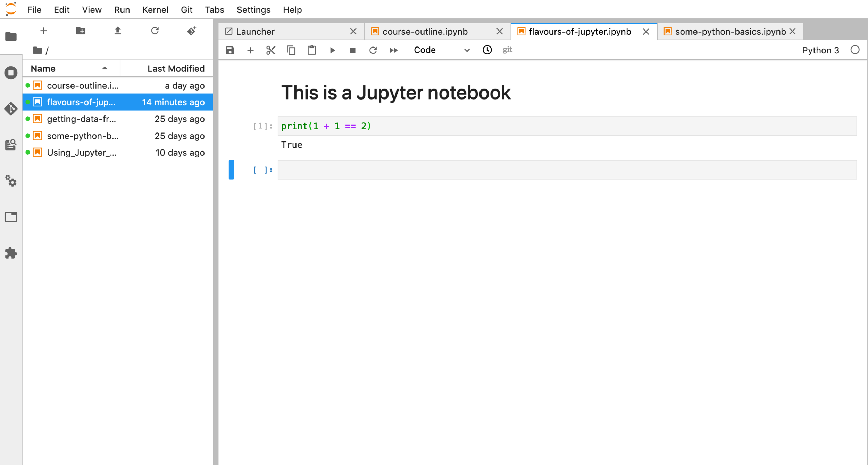Restart kernel and run all cells
This screenshot has width=868, height=465.
click(393, 50)
